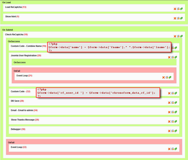Click 'Custom Code - Combine Name (19)' label
Image resolution: width=188 pixels, height=160 pixels.
click(28, 46)
